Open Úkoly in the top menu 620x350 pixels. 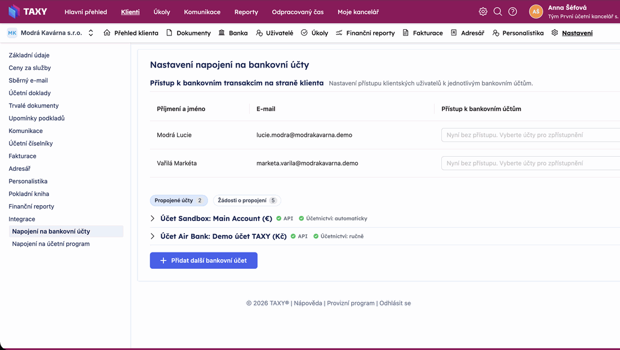tap(162, 12)
